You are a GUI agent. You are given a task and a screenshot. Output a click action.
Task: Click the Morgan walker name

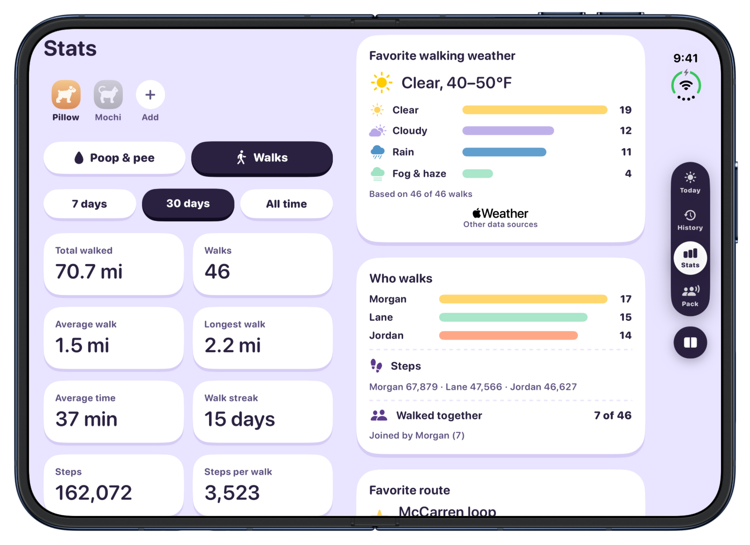pos(388,299)
